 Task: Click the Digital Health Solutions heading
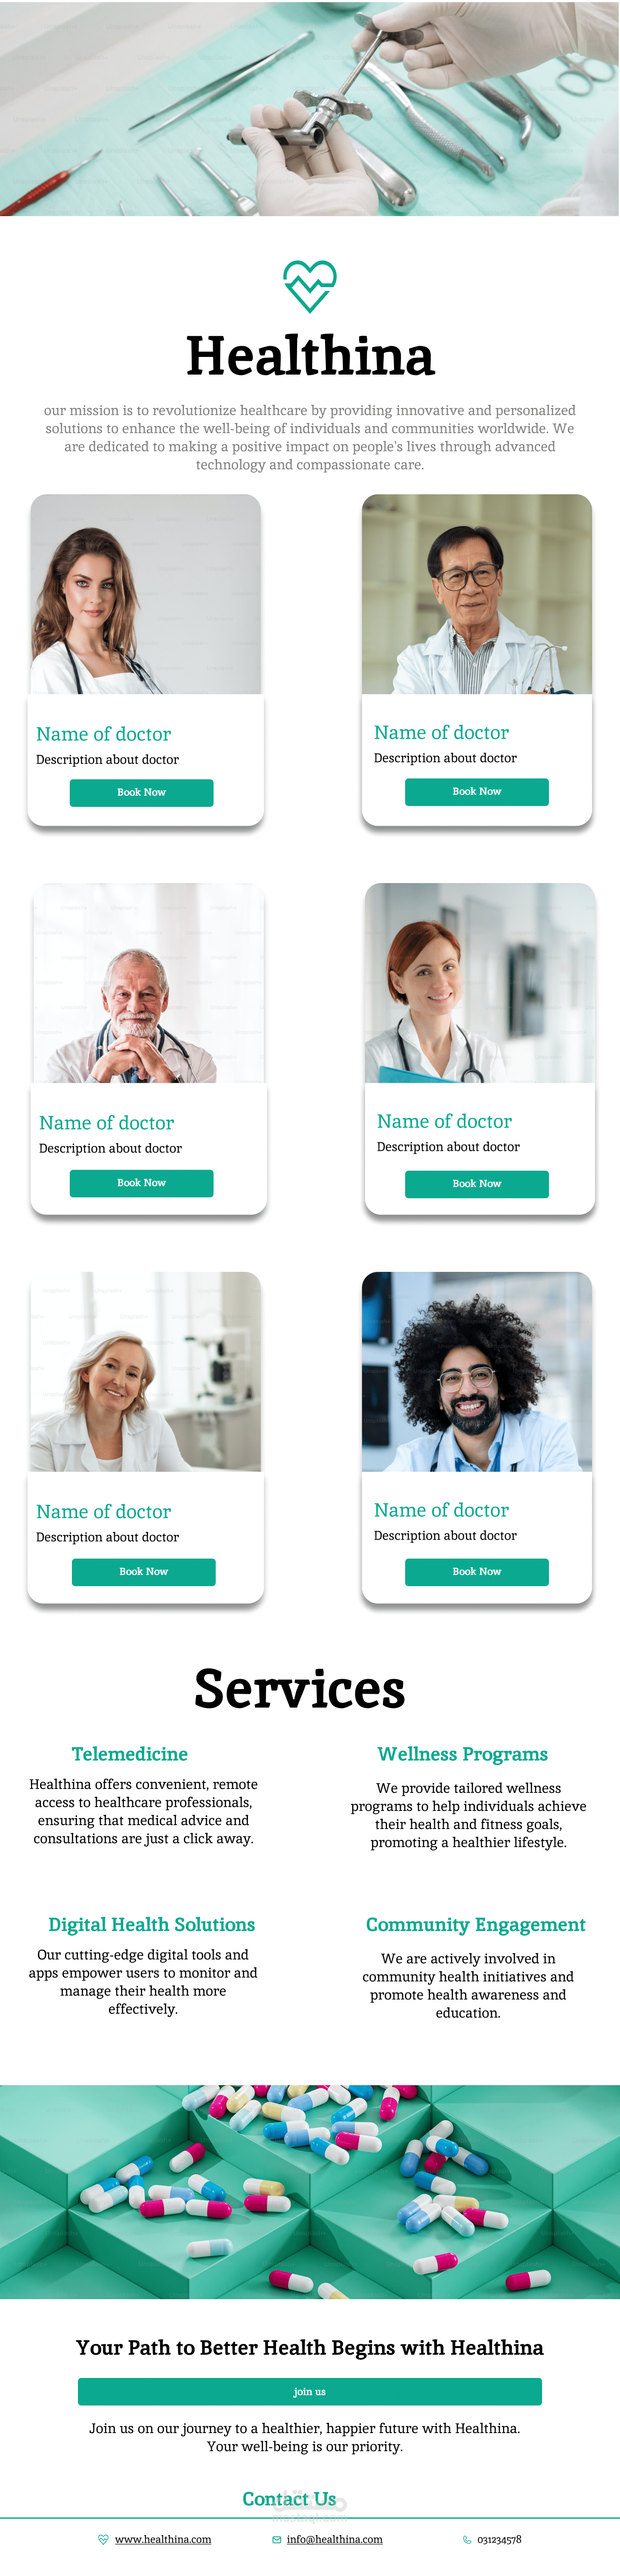pyautogui.click(x=152, y=1925)
